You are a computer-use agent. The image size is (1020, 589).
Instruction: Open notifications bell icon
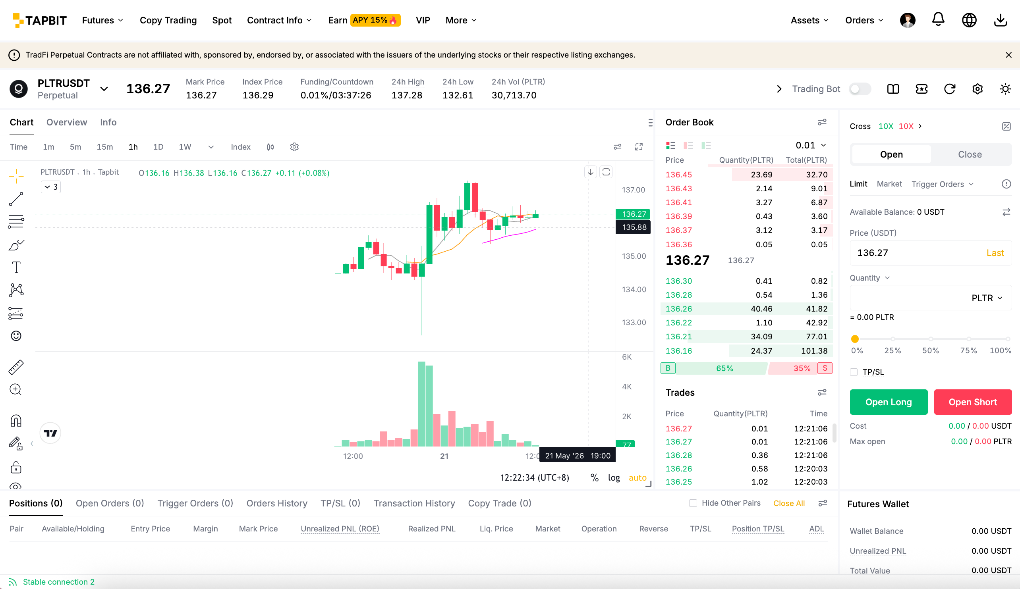(x=938, y=20)
